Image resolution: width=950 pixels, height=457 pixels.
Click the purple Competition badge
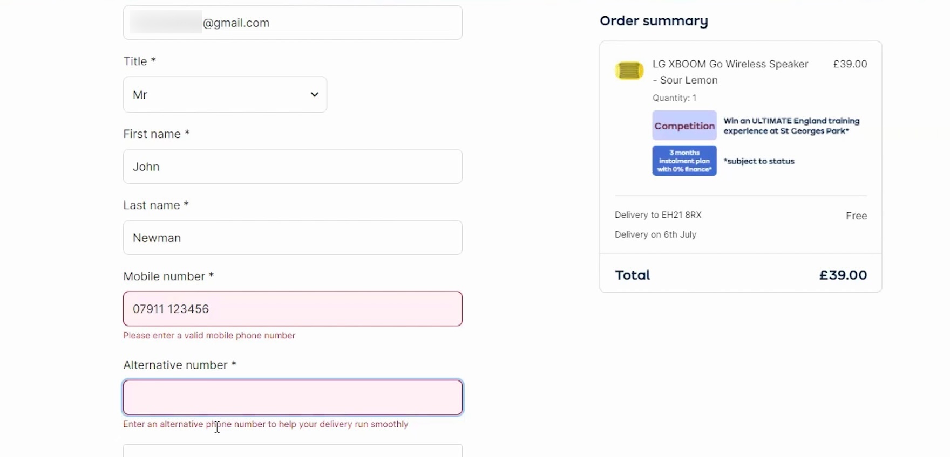point(684,126)
